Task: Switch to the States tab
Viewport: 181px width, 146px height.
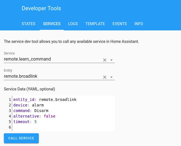Action: click(29, 24)
